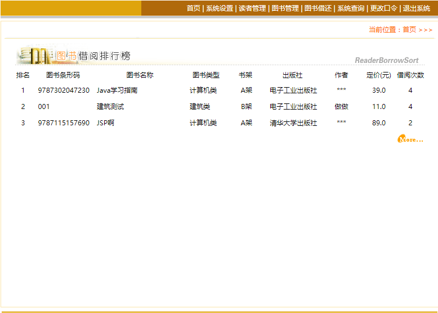The width and height of the screenshot is (438, 313).
Task: Click price 39.0
Action: 379,90
